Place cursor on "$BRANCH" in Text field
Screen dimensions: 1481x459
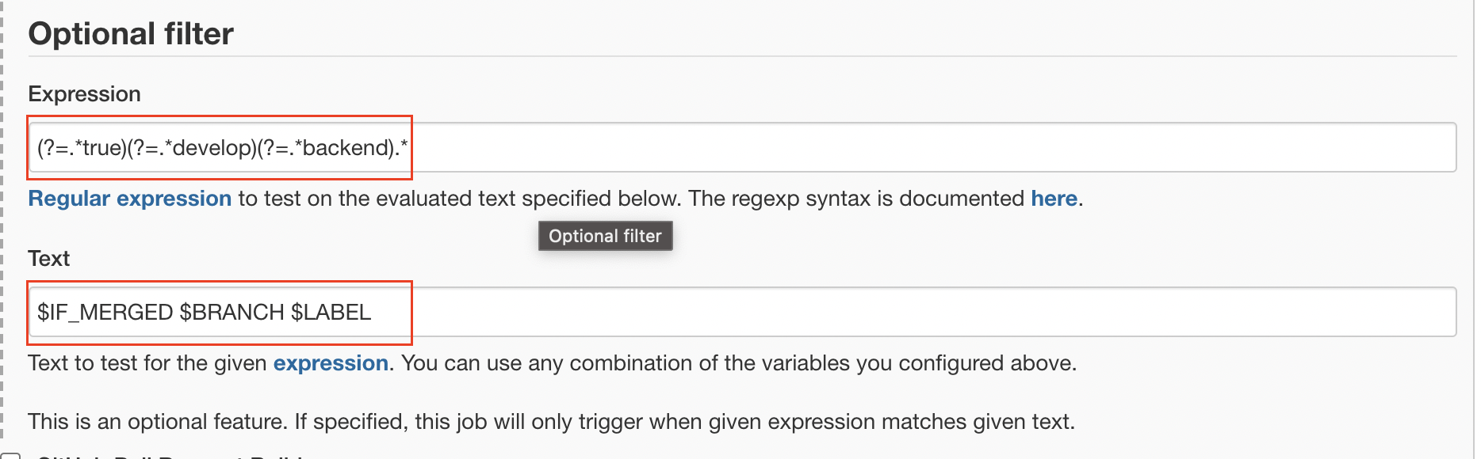click(232, 312)
